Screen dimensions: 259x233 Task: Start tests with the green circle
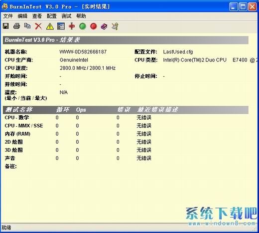[x=83, y=26]
